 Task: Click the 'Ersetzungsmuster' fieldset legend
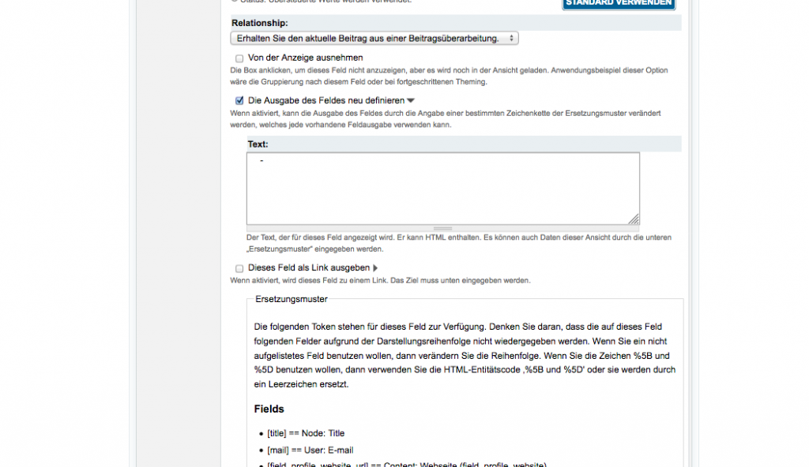coord(292,299)
